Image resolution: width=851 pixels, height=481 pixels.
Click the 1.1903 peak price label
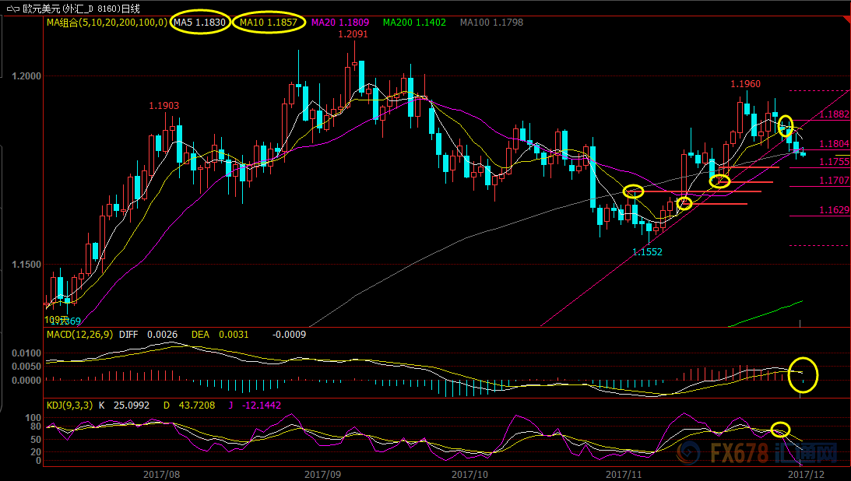[x=164, y=106]
